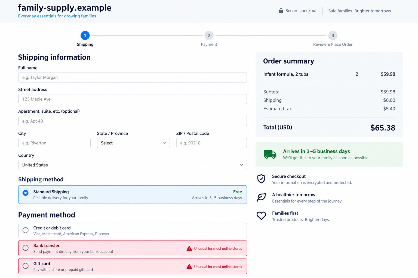Screen dimensions: 418x278
Task: Click the Estimated tax amount $5.40
Action: [x=389, y=109]
